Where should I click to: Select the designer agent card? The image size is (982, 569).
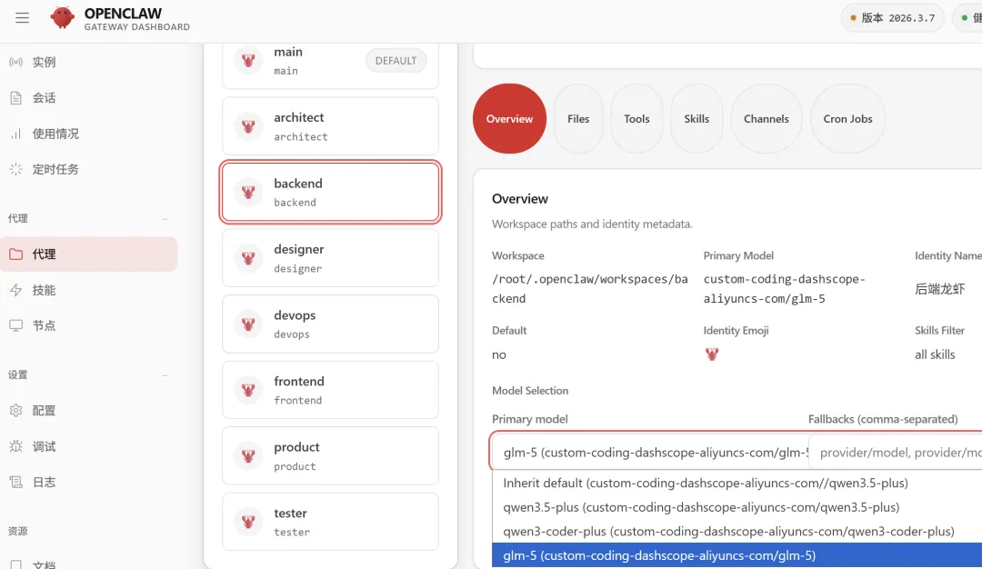(330, 258)
